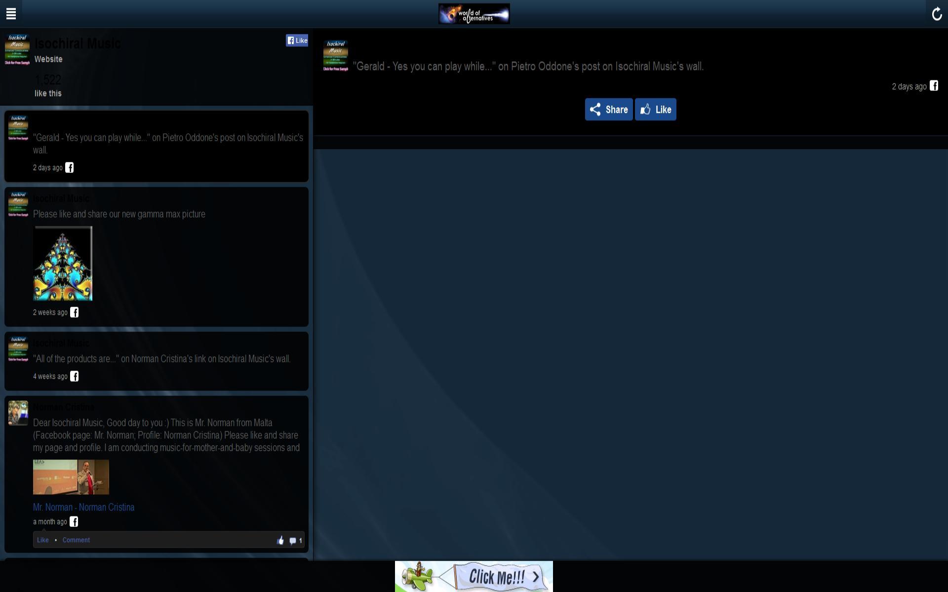Click Norman Cristina's video thumbnail

(71, 477)
